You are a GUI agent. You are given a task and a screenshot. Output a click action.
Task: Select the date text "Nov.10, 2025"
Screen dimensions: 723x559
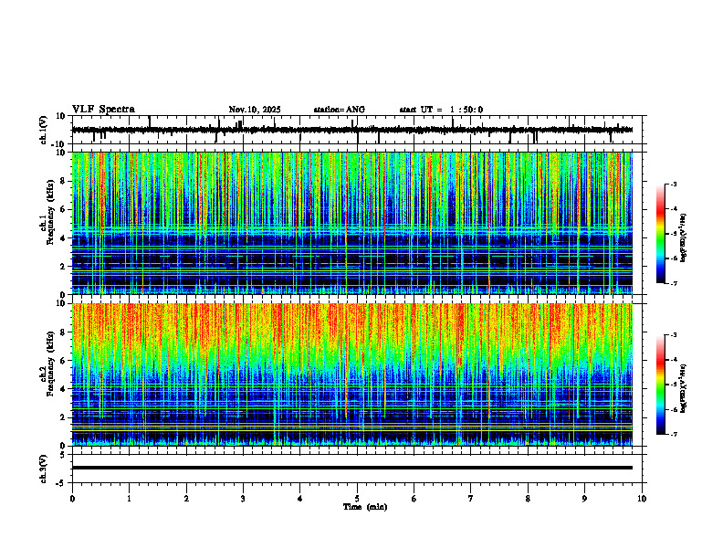coord(255,110)
